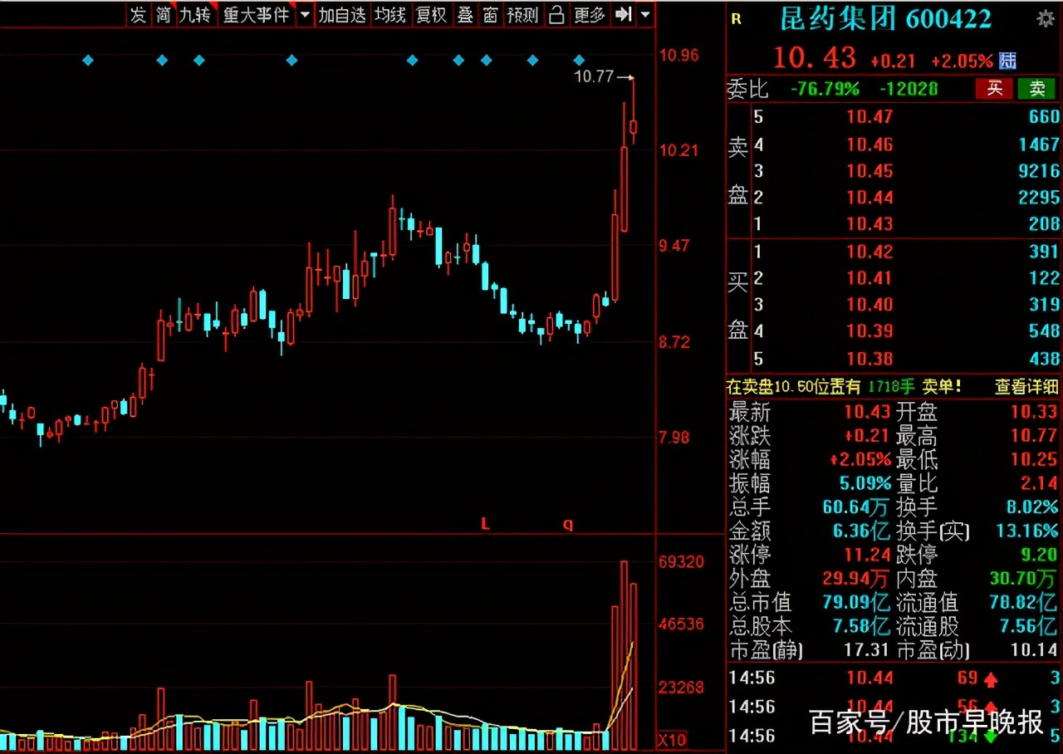Click the lock icon on the toolbar
The width and height of the screenshot is (1063, 754).
(556, 14)
